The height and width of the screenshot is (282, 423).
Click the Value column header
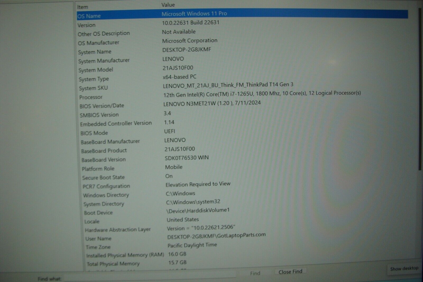pyautogui.click(x=168, y=5)
